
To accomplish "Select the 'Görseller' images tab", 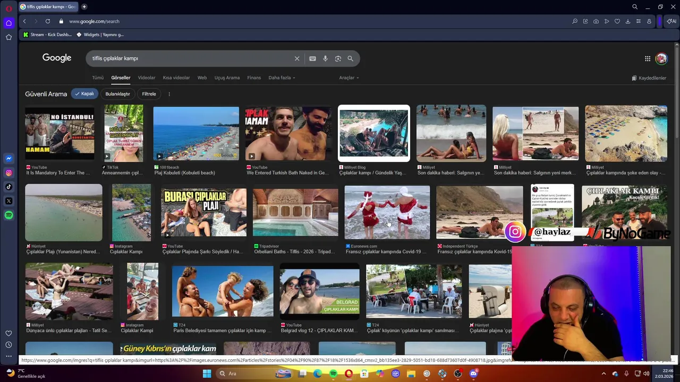I will (121, 77).
